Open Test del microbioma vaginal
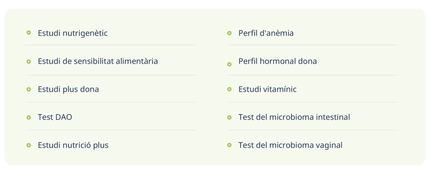Viewport: 430px width, 174px height. (x=290, y=145)
